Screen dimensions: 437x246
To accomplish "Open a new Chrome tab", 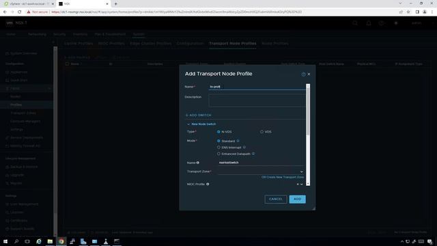I will tap(115, 4).
